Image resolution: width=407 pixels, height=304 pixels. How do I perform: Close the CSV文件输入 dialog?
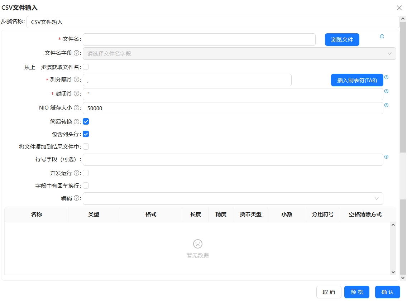click(x=399, y=8)
